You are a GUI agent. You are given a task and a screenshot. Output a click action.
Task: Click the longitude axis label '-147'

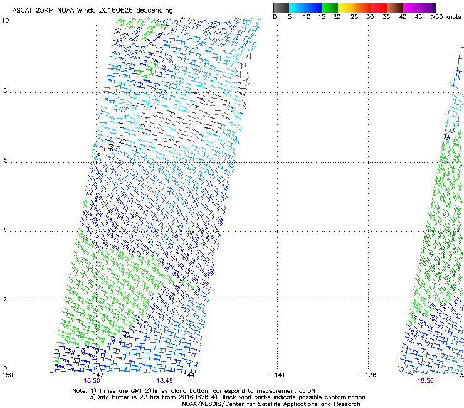[x=96, y=375]
